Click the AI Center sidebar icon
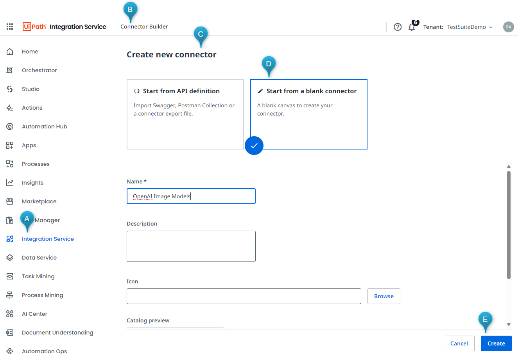The image size is (518, 354). pyautogui.click(x=10, y=314)
